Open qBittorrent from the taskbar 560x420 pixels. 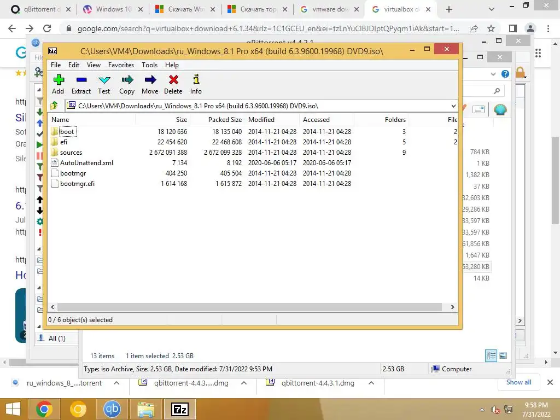112,409
